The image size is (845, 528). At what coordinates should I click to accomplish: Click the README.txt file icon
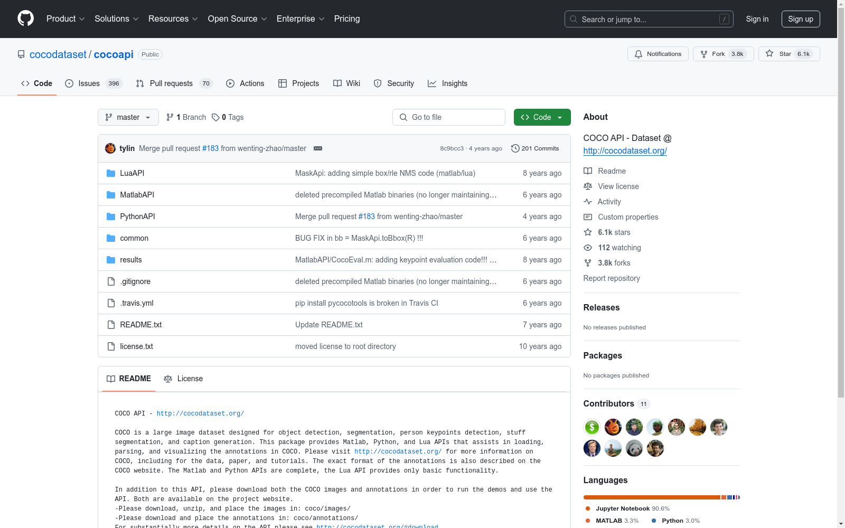[111, 325]
